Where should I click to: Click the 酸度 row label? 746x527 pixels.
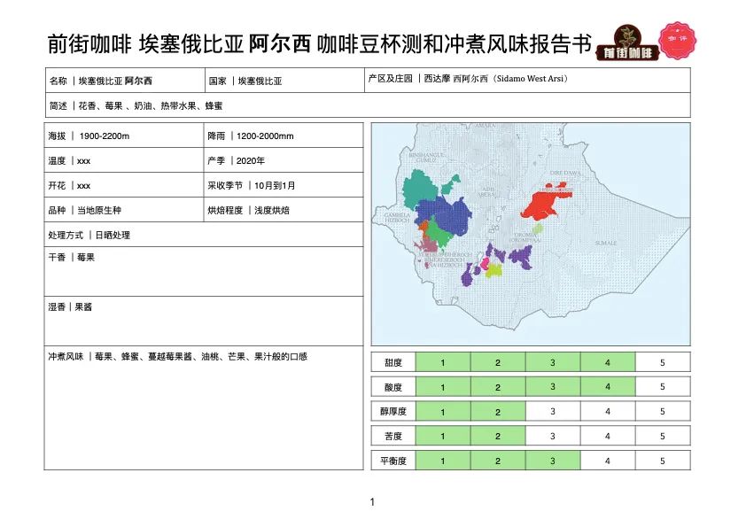393,387
